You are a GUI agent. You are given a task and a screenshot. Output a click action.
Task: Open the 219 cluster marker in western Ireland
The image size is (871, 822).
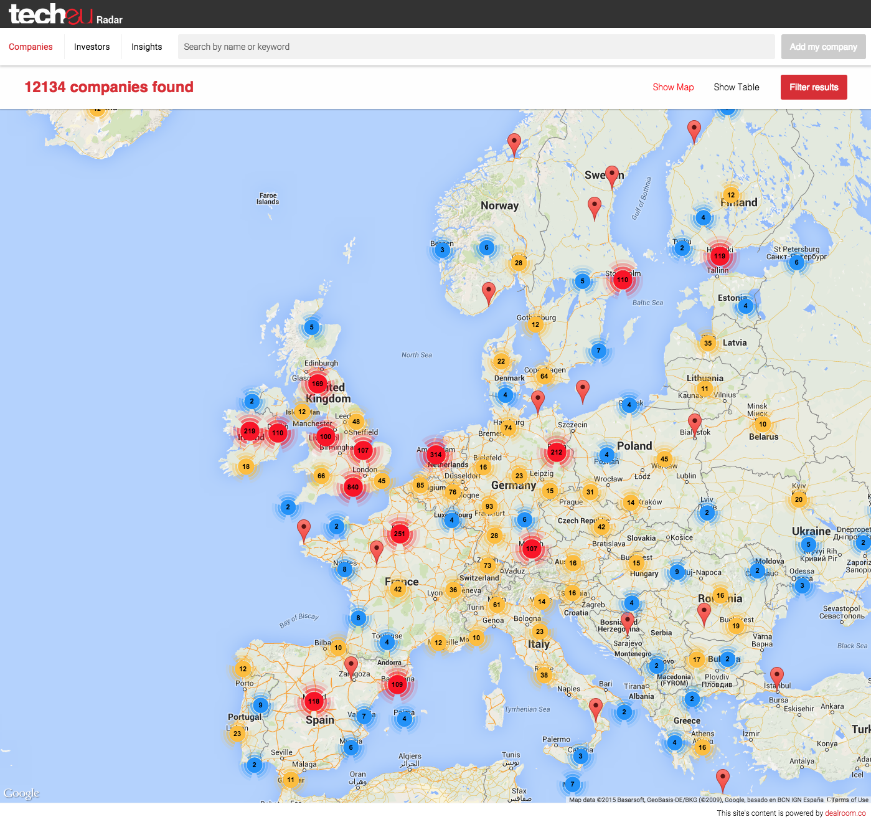tap(250, 431)
